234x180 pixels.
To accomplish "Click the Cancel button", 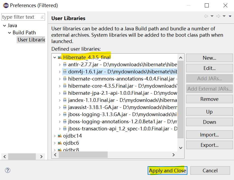I will pyautogui.click(x=210, y=170).
